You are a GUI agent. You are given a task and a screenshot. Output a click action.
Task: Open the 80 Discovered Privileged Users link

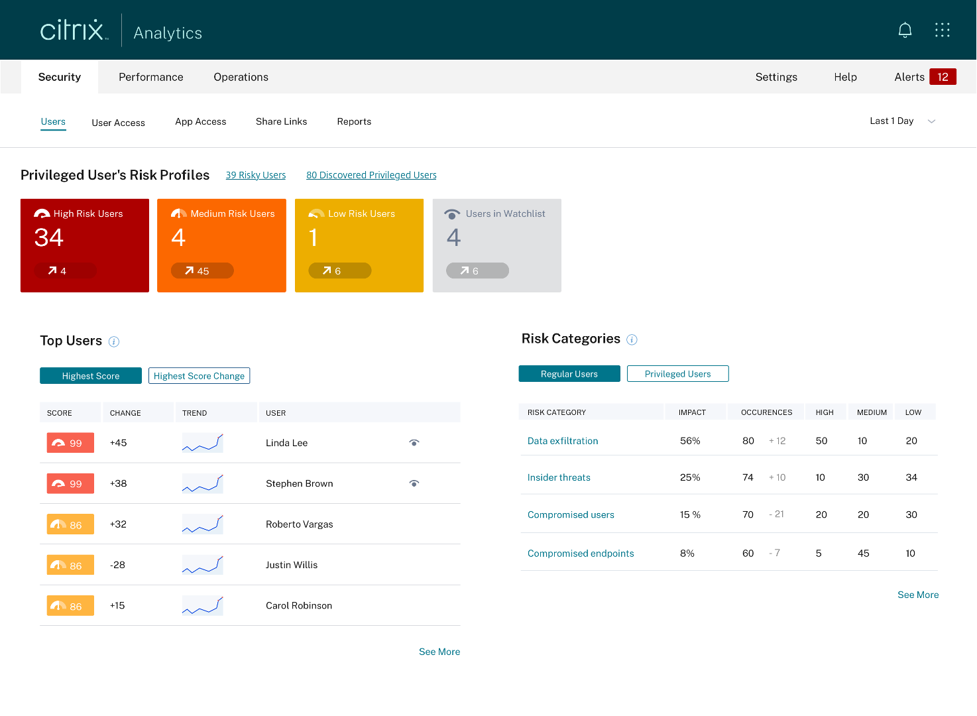[371, 175]
